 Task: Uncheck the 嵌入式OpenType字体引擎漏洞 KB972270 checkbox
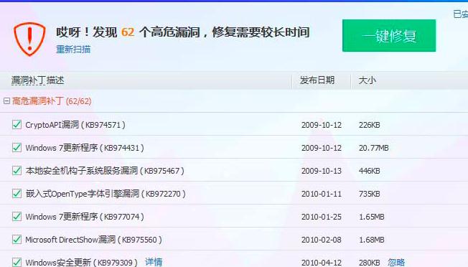point(17,194)
